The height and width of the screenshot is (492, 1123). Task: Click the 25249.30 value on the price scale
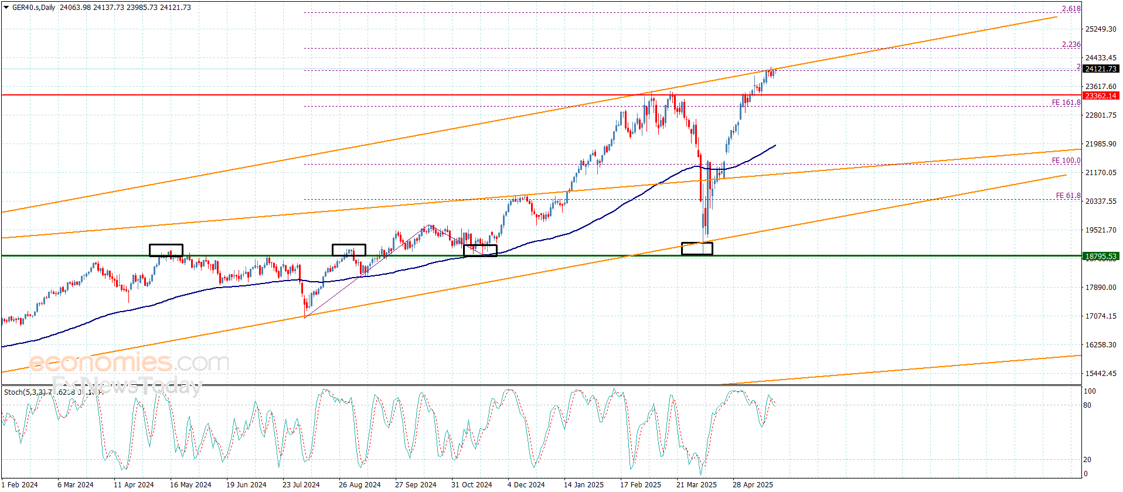1101,29
